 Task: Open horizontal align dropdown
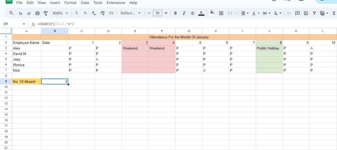245,13
